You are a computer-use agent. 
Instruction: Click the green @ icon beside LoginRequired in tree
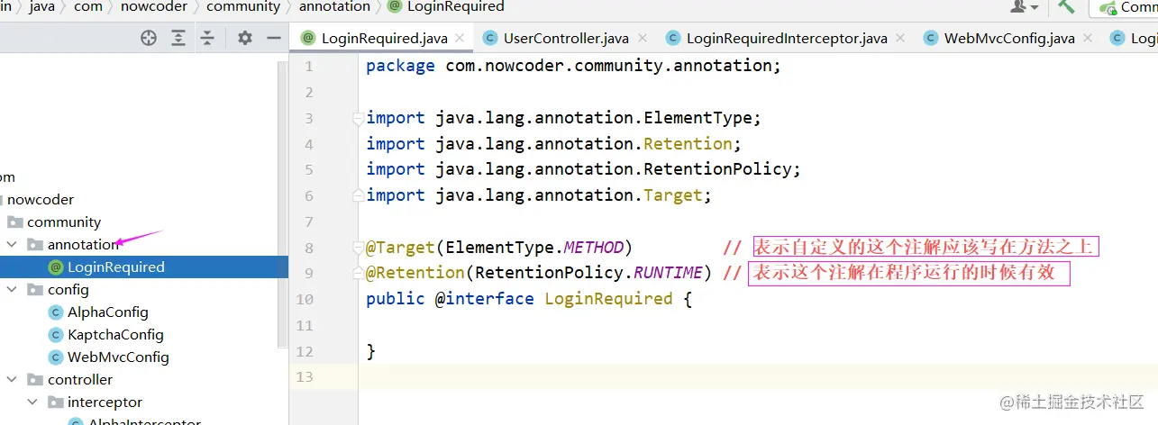tap(56, 267)
